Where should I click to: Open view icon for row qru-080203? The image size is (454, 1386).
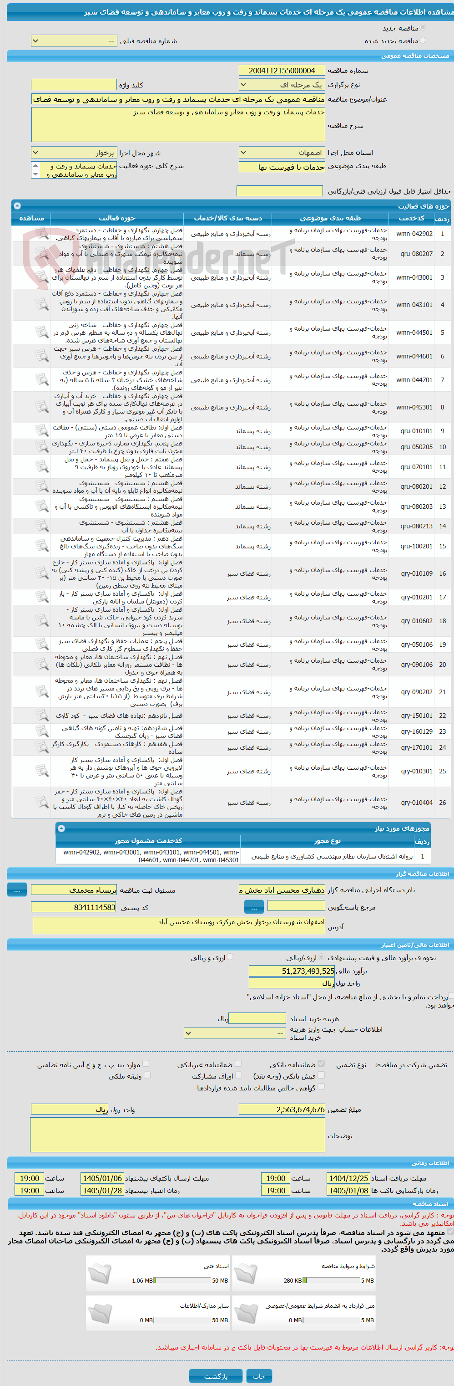pos(42,506)
